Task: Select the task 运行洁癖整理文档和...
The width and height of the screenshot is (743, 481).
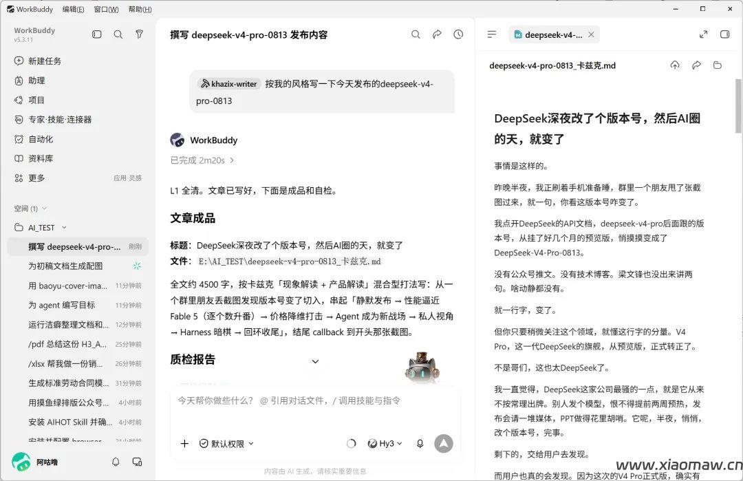Action: 78,325
